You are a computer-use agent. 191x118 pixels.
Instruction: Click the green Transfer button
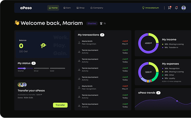coord(60,105)
